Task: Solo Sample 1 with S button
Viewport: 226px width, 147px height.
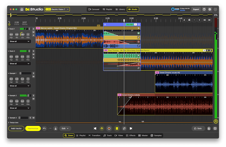Action: click(x=34, y=73)
